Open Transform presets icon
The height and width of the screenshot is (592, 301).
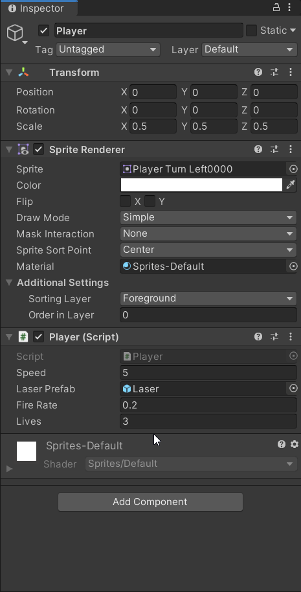click(x=274, y=72)
